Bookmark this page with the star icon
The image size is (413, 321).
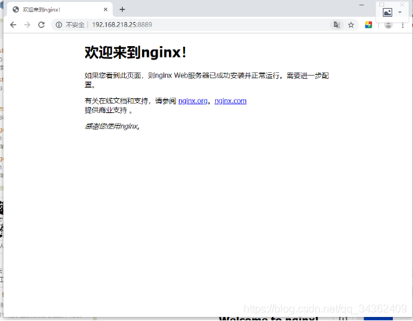pyautogui.click(x=351, y=25)
